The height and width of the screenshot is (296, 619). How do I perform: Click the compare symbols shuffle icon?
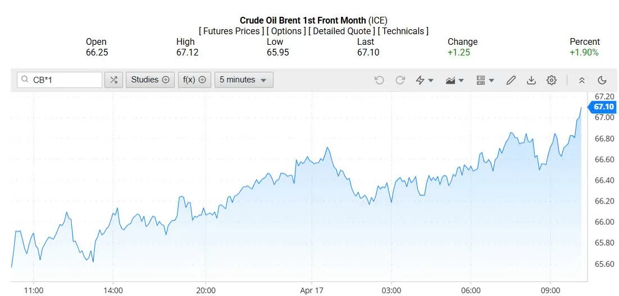pyautogui.click(x=113, y=80)
